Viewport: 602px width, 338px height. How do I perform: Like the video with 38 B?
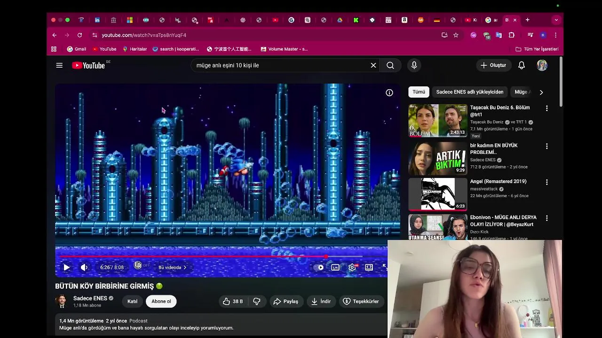point(233,301)
